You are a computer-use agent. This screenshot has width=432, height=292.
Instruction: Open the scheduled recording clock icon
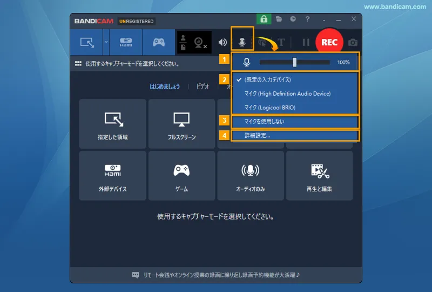(x=293, y=19)
